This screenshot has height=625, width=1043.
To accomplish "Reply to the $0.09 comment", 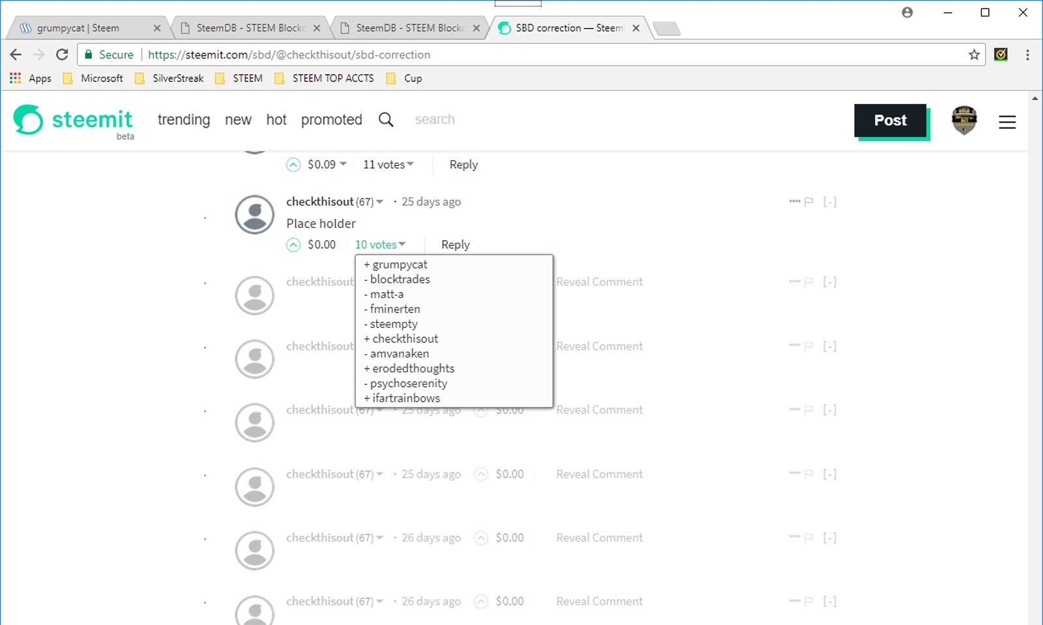I will 463,165.
